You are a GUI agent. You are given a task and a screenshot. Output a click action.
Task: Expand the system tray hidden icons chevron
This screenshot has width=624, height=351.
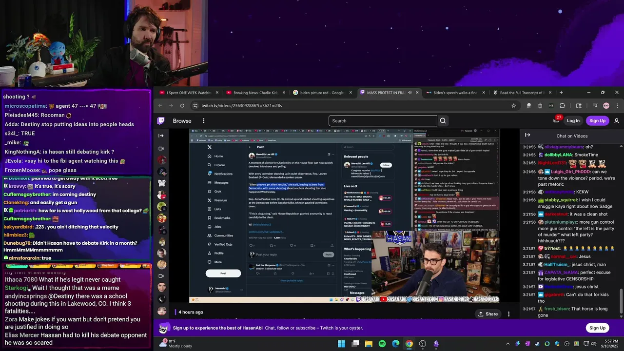point(507,344)
